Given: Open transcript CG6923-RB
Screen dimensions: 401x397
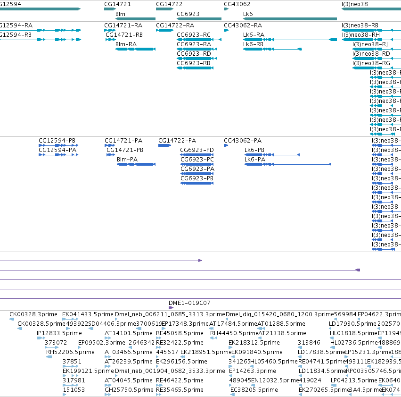Looking at the screenshot, I should click(193, 63).
